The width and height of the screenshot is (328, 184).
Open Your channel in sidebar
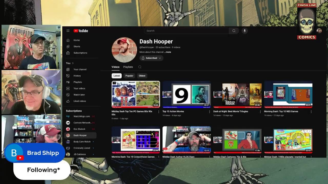click(x=80, y=70)
